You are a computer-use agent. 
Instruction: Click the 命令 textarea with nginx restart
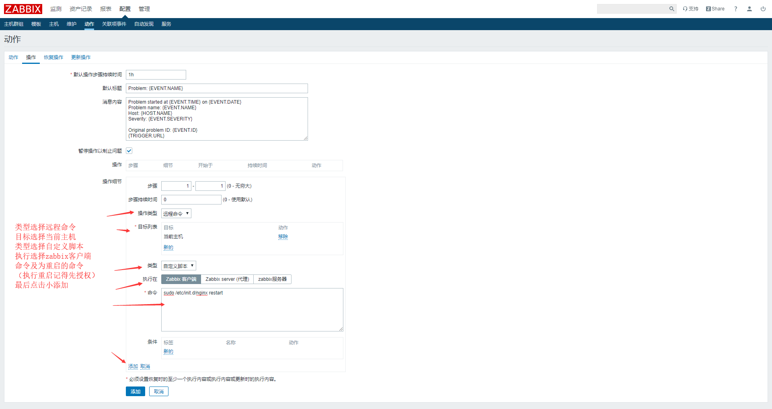pyautogui.click(x=252, y=310)
